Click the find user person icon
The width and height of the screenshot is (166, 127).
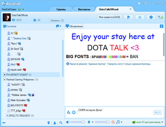pos(55,123)
